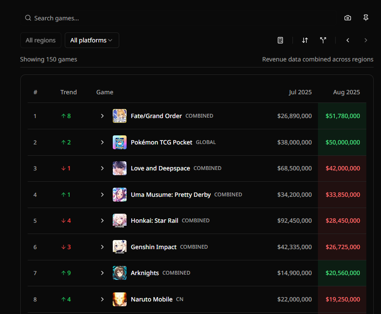Expand the Love and Deepspace row
Viewport: 381px width, 314px height.
[102, 168]
